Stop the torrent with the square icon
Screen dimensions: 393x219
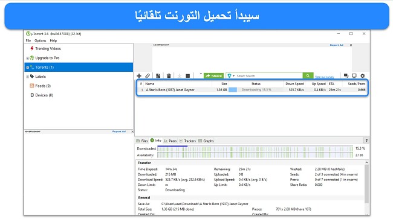(187, 76)
